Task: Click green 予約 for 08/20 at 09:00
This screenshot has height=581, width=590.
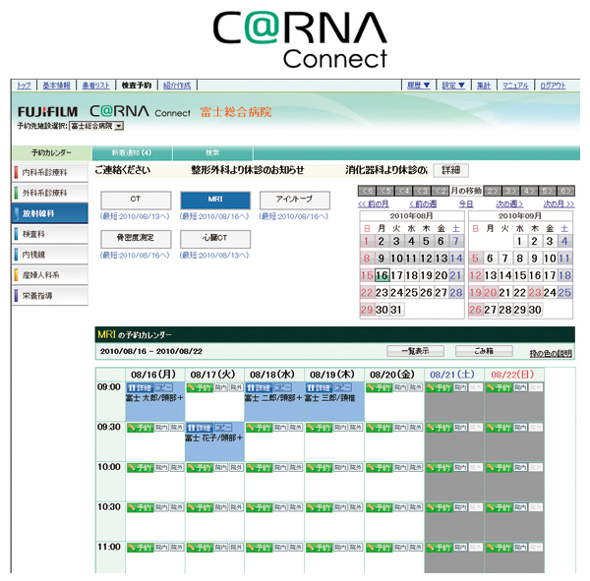Action: [379, 387]
